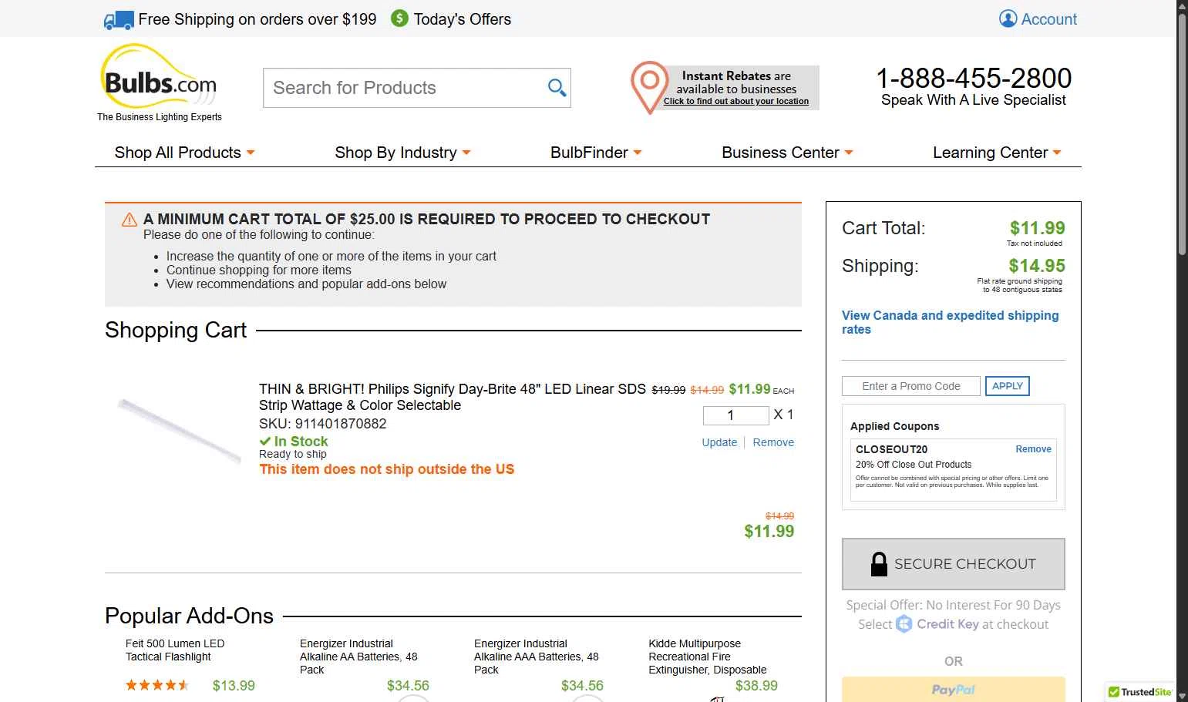Screen dimensions: 1188x702
Task: Click the LED strip product thumbnail
Action: coord(179,431)
